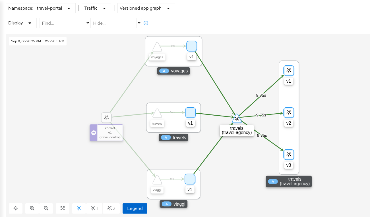Screen dimensions: 370x217
Task: Click into the Hide input field
Action: point(113,23)
